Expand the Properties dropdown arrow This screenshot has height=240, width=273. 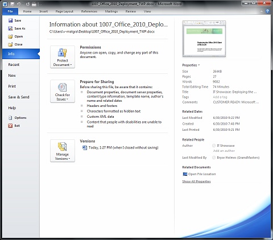199,65
